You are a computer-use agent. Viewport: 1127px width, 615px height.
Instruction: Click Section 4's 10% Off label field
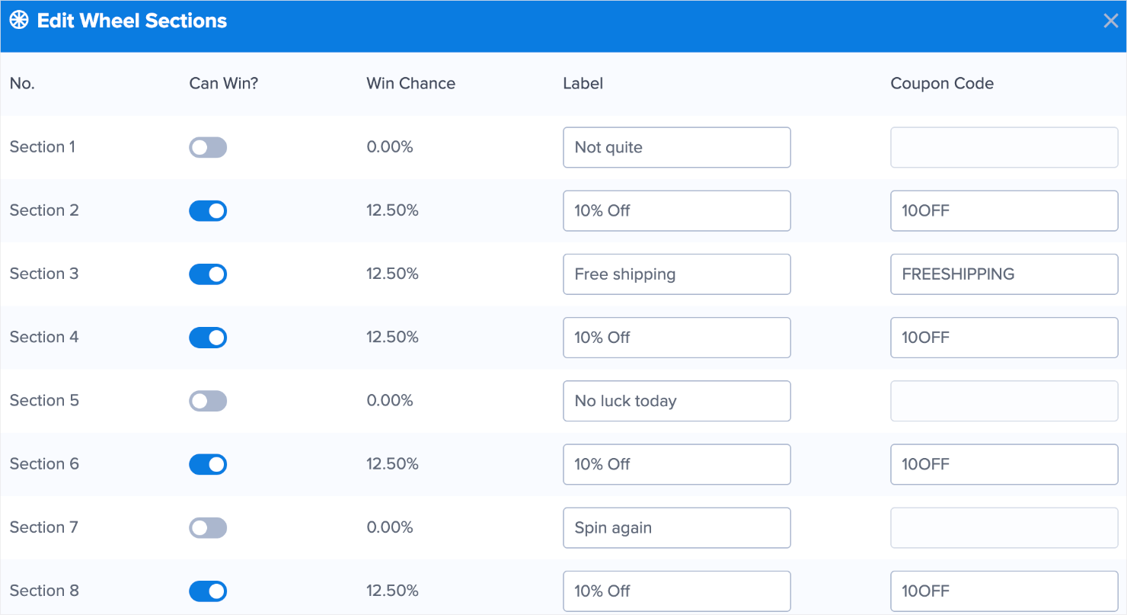[x=676, y=338]
